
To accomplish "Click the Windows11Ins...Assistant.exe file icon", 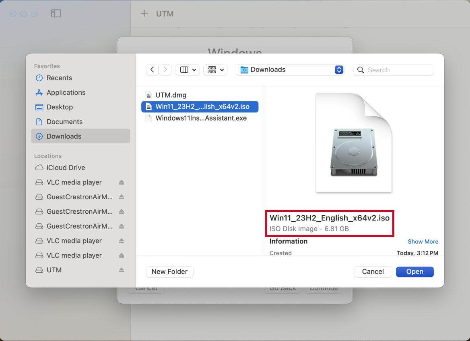I will tap(148, 118).
